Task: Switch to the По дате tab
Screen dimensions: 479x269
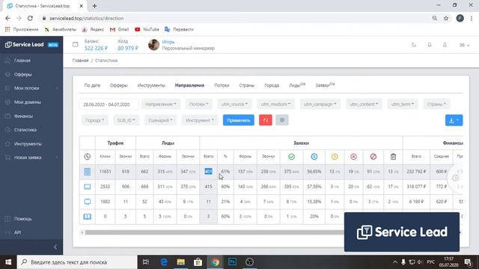Action: point(92,85)
